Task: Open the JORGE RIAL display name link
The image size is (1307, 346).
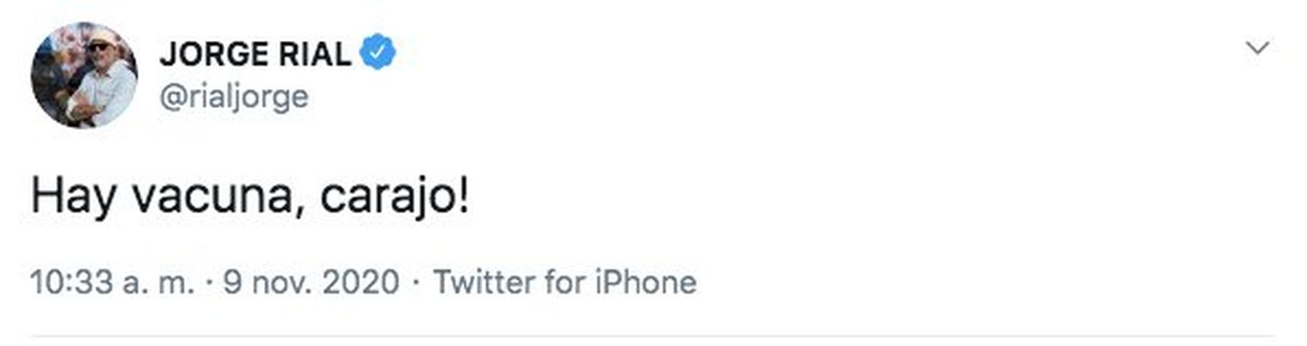Action: click(255, 56)
